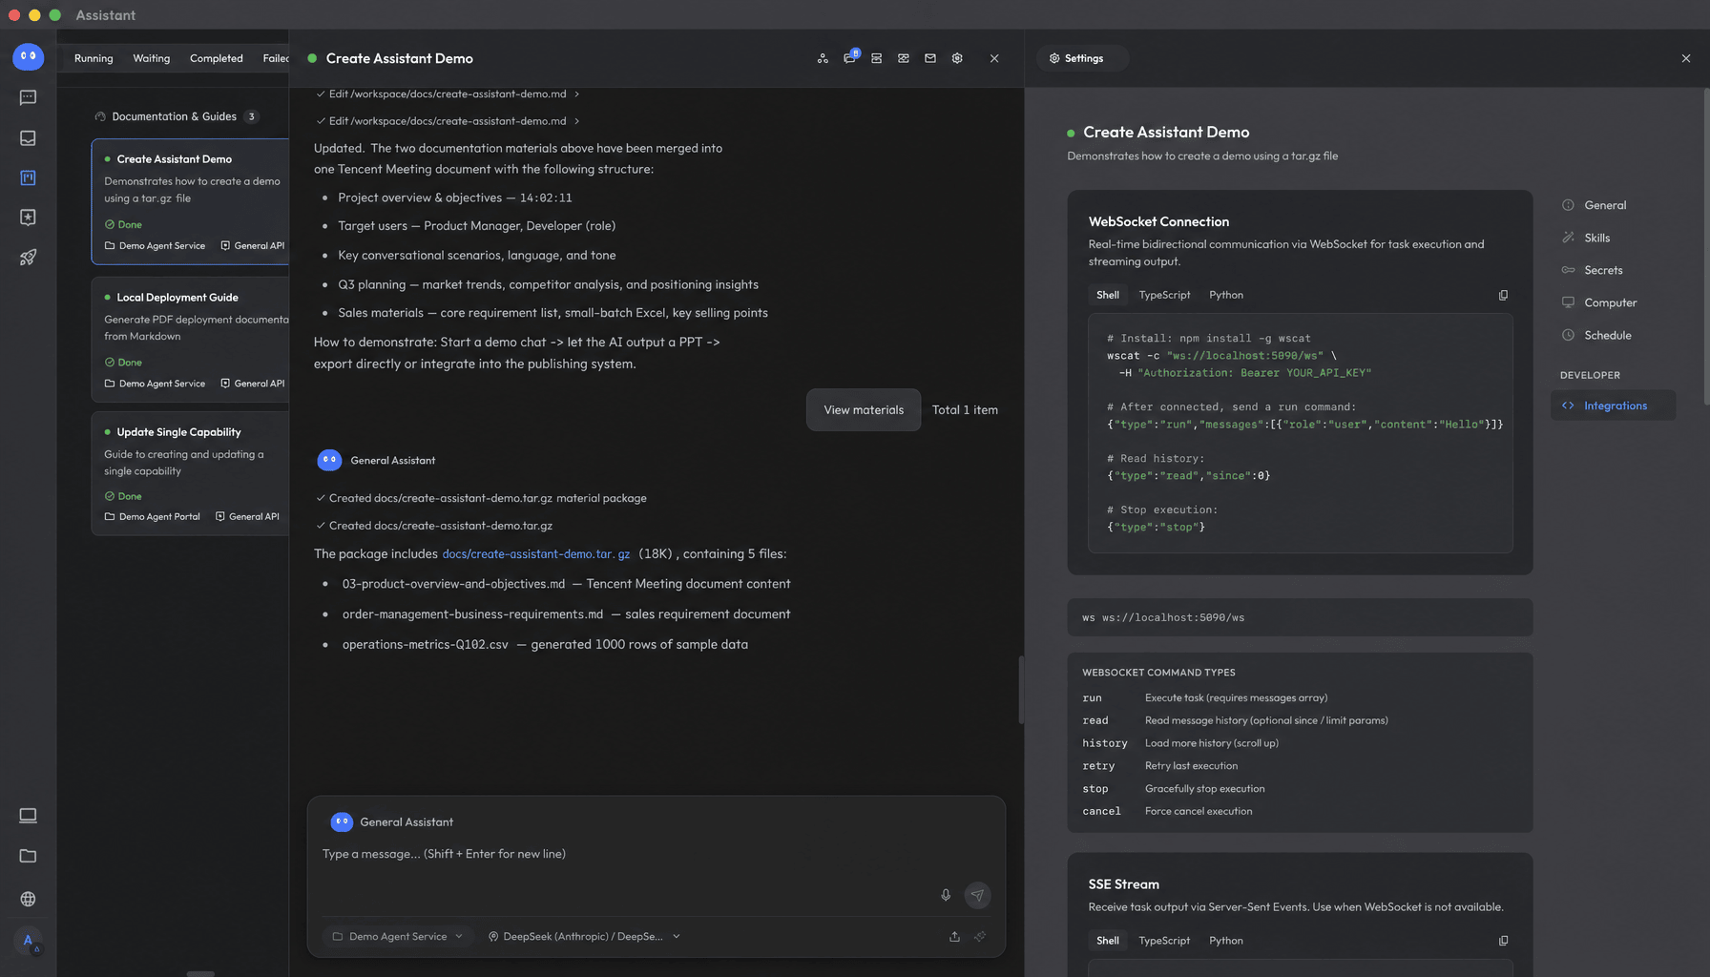Viewport: 1710px width, 977px height.
Task: Select TypeScript tab in SSE Stream
Action: pos(1164,941)
